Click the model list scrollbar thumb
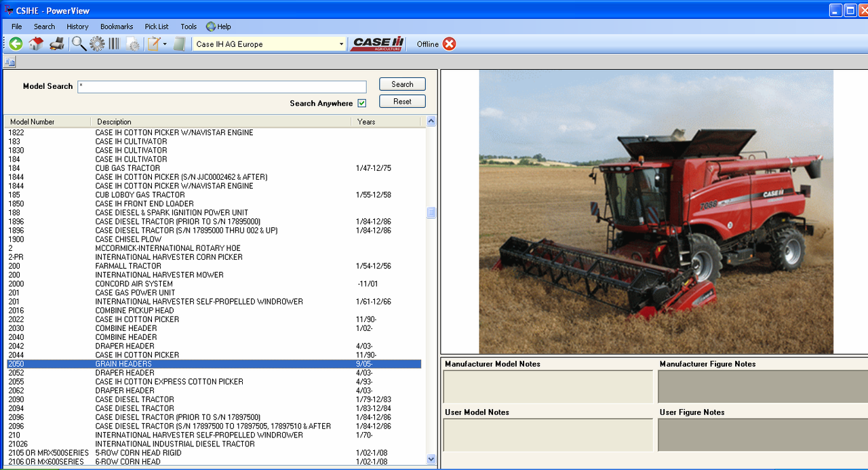Viewport: 868px width, 470px height. (431, 212)
